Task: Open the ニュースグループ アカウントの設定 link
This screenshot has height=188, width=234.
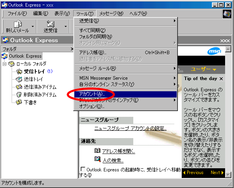Action: (131, 128)
